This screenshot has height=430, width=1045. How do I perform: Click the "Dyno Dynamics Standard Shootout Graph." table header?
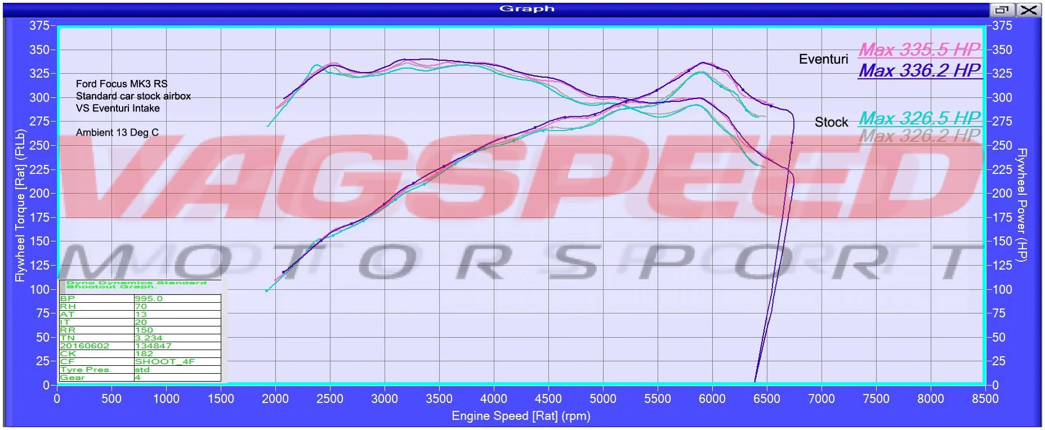tap(136, 285)
